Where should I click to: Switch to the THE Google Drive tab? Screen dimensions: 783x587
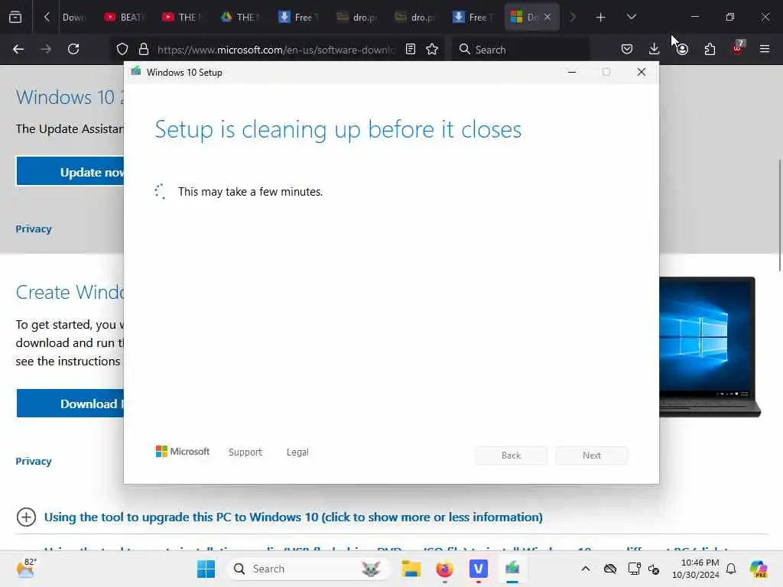coord(240,17)
